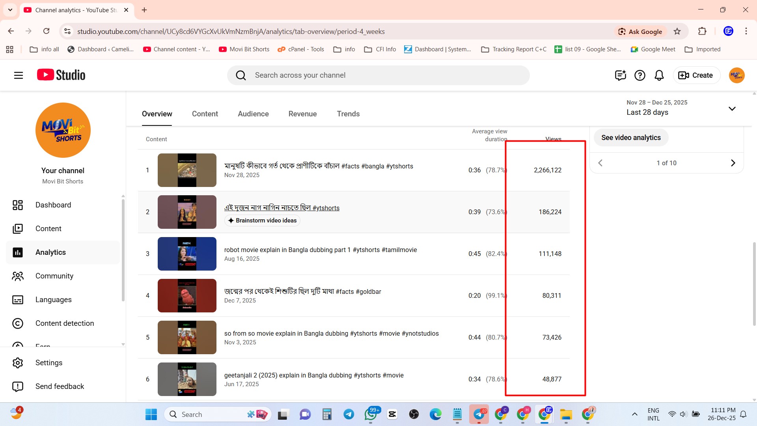757x426 pixels.
Task: Go to Community in the sidebar
Action: point(54,276)
